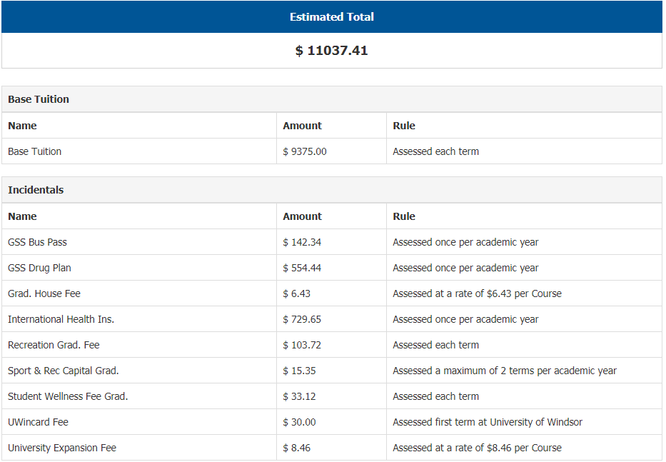Click the Rule header in Base Tuition table
666x462 pixels.
pyautogui.click(x=404, y=126)
